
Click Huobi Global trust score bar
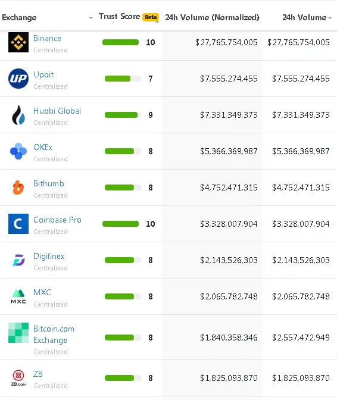123,115
